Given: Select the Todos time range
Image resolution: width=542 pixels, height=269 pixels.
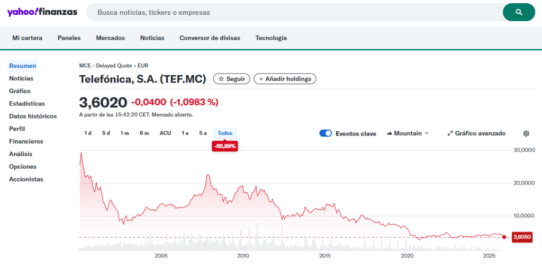Looking at the screenshot, I should pos(225,133).
